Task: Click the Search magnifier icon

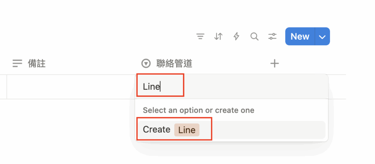Action: [x=254, y=37]
